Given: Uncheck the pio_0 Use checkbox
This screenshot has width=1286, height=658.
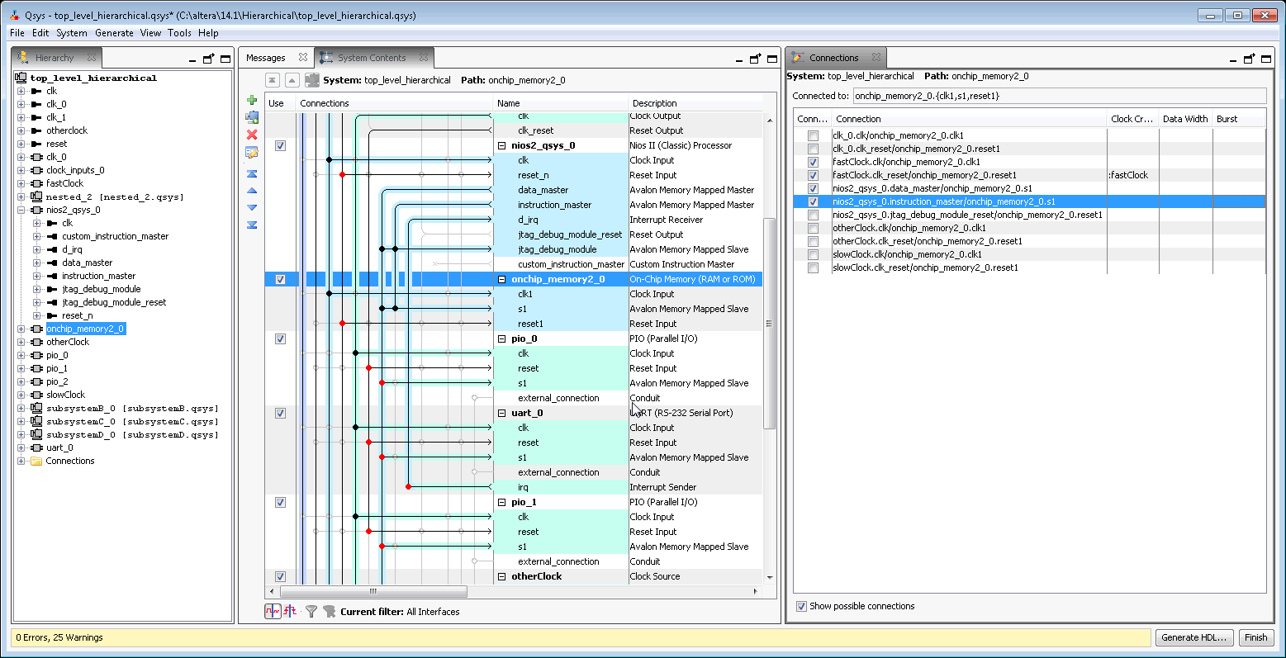Looking at the screenshot, I should (280, 338).
